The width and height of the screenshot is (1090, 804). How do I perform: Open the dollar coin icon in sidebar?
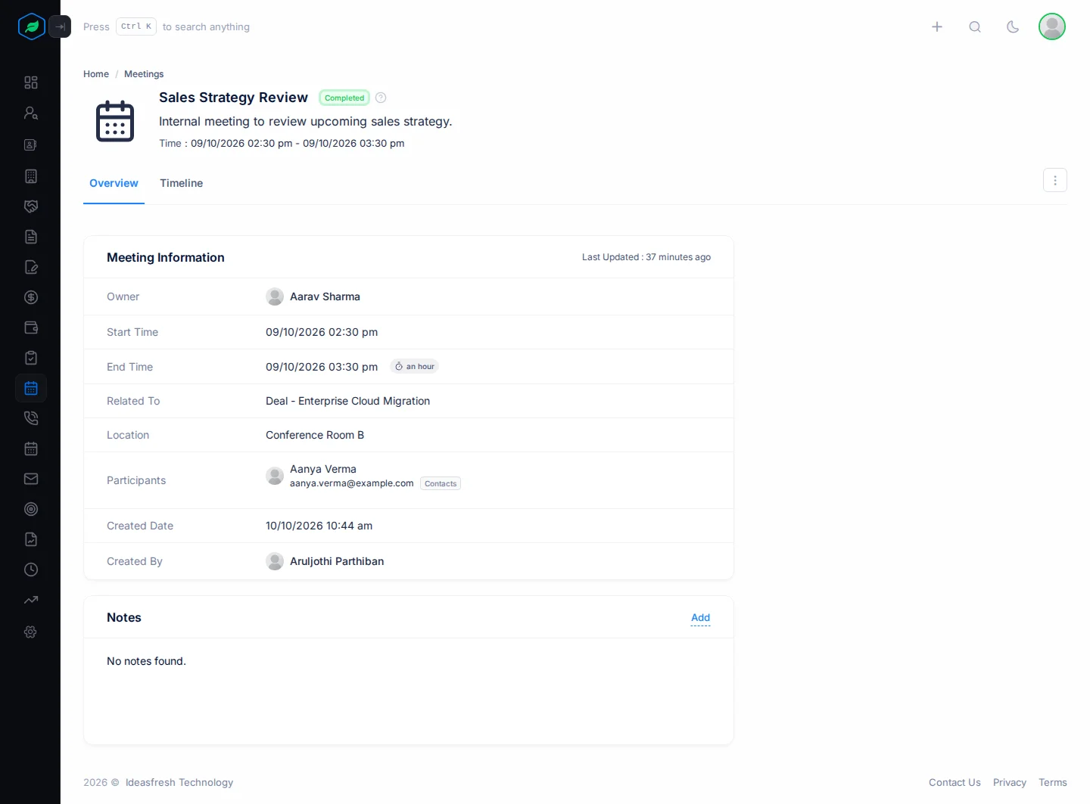click(31, 297)
